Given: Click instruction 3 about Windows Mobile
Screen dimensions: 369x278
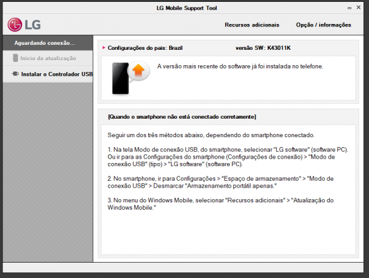Looking at the screenshot, I should click(x=221, y=204).
